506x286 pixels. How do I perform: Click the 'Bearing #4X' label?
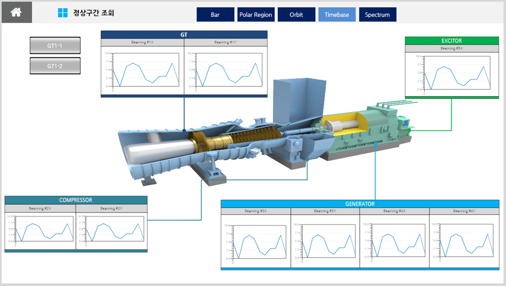(x=394, y=211)
